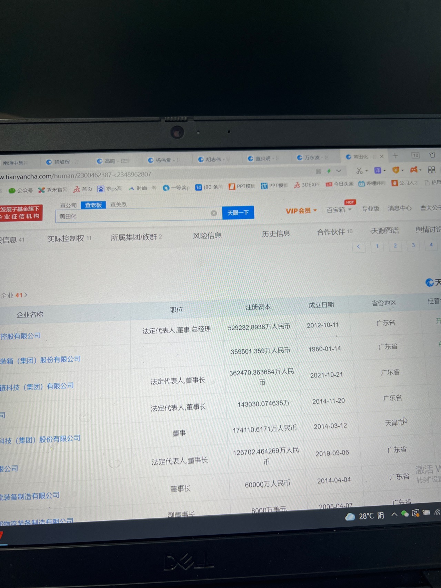
Task: Click the red game controller toolbar icon
Action: click(x=414, y=170)
